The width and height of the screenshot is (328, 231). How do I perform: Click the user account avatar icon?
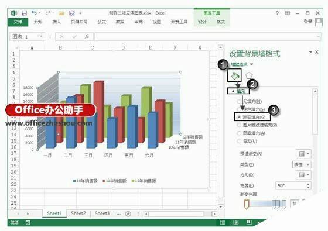pos(319,22)
